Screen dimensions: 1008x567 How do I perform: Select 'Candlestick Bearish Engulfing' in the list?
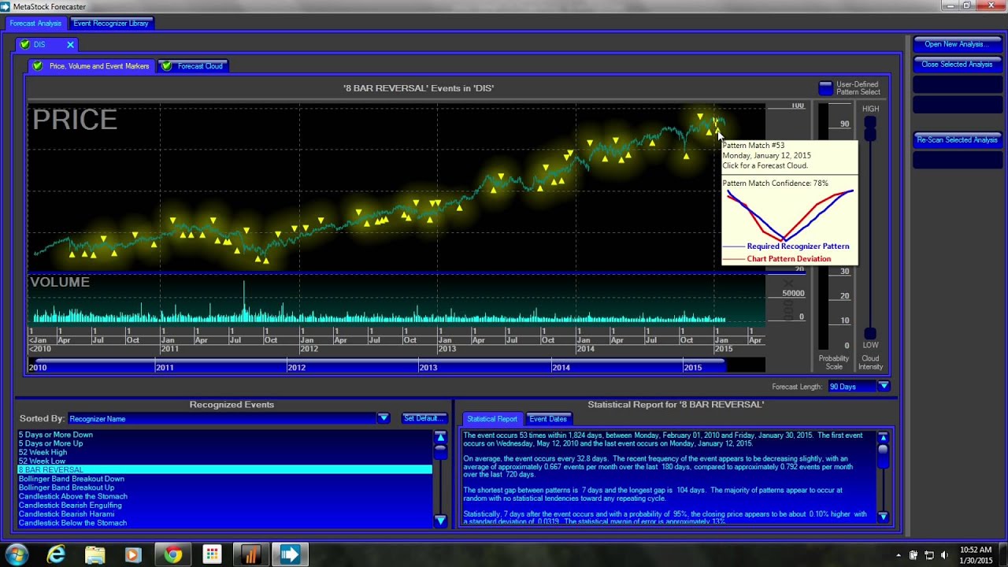pyautogui.click(x=225, y=505)
